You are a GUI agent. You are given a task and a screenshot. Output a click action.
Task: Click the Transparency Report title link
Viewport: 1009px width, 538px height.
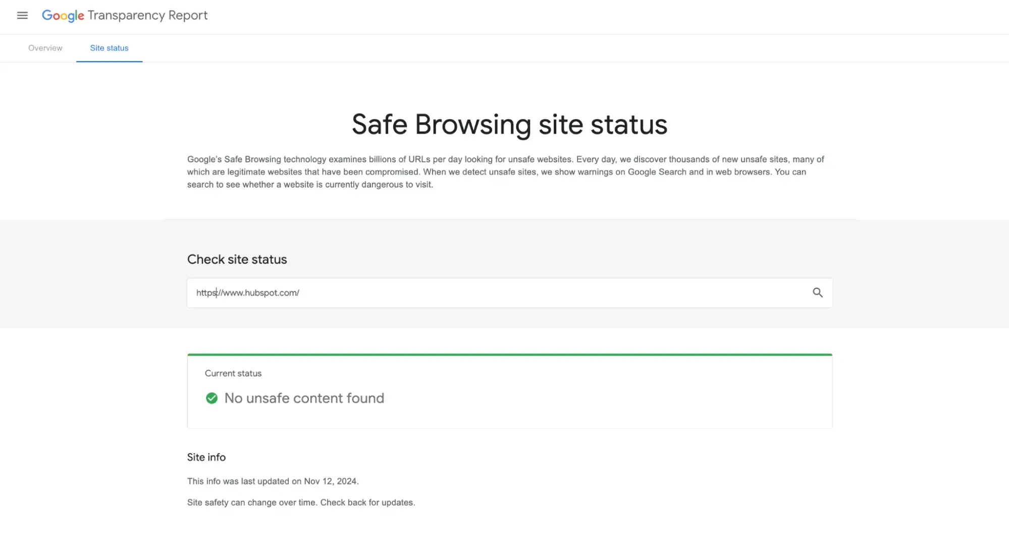tap(147, 16)
